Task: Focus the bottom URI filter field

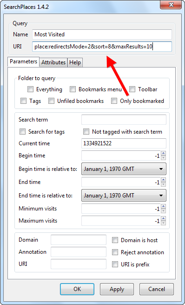Action: tap(79, 264)
